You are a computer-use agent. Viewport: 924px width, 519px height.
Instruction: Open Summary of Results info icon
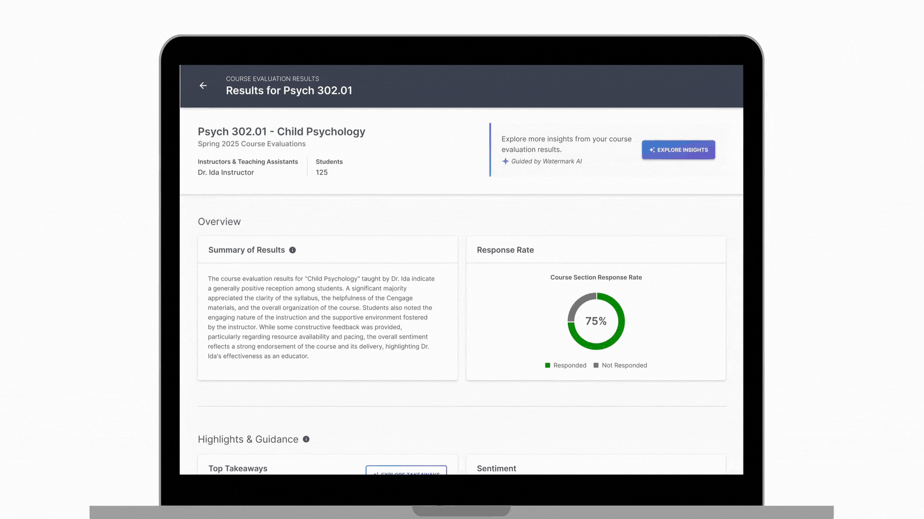[x=292, y=250]
